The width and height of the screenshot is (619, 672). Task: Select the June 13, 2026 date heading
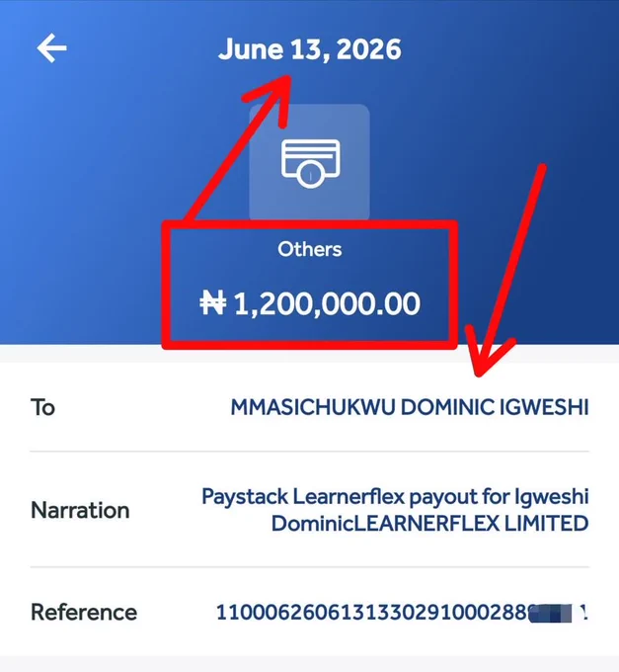(310, 49)
